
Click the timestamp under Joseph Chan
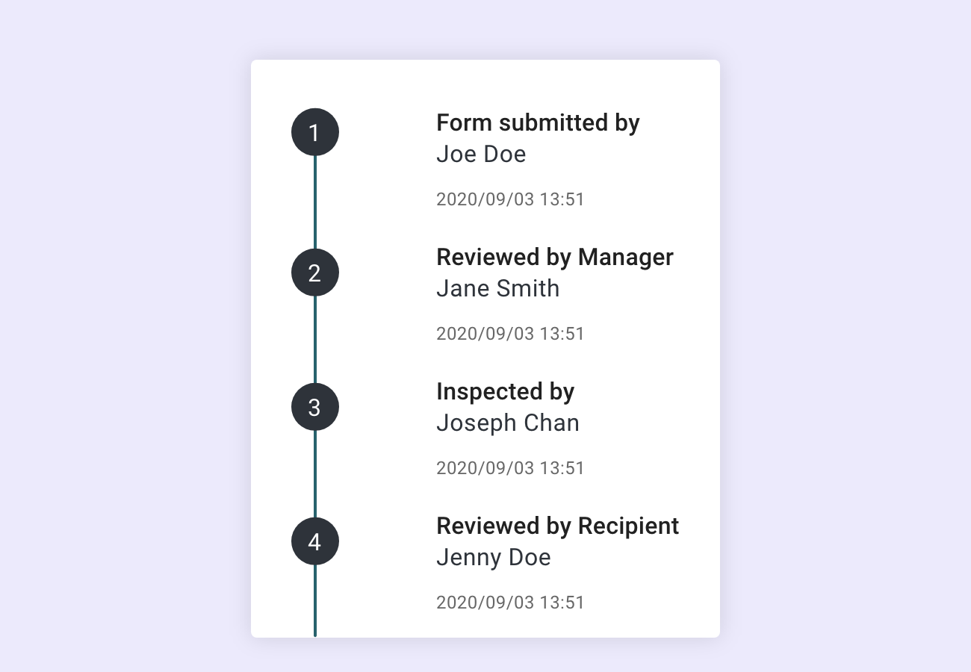[510, 468]
